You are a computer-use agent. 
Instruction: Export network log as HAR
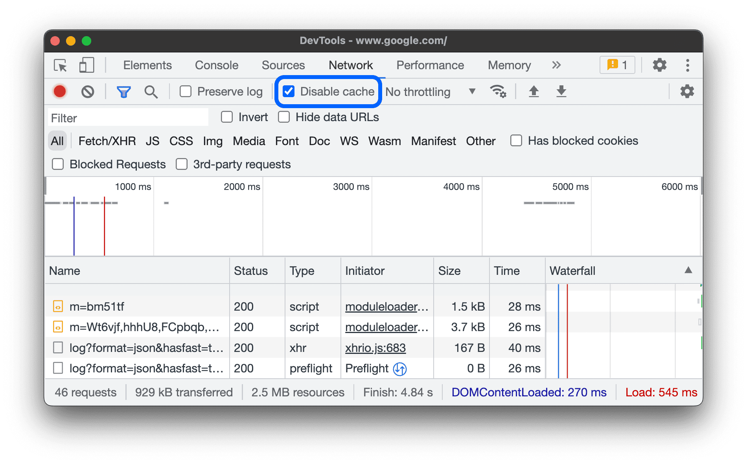[x=561, y=91]
